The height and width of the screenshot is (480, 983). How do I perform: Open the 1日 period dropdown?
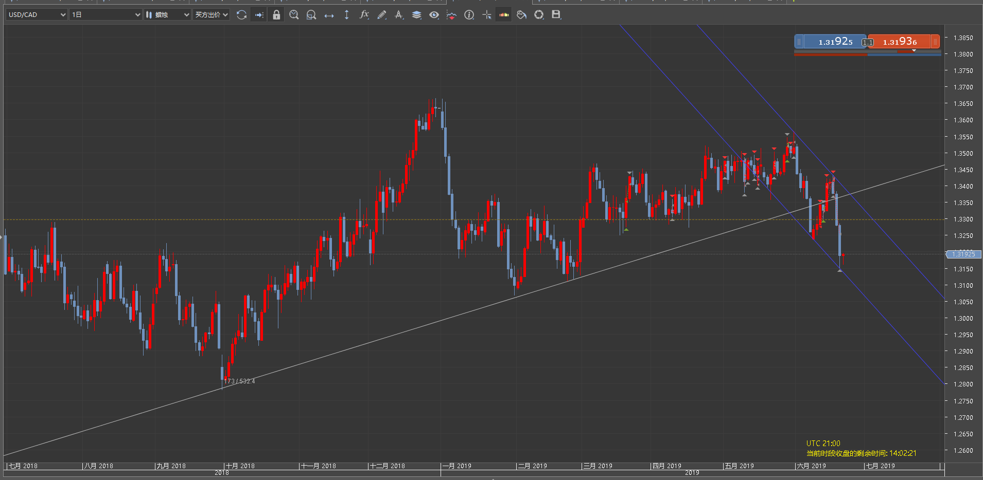(x=106, y=15)
